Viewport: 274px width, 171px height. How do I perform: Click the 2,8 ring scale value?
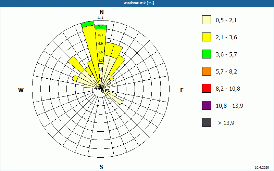pos(100,69)
